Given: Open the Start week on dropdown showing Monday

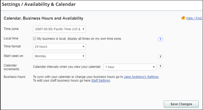Looking at the screenshot, I should point(60,56).
